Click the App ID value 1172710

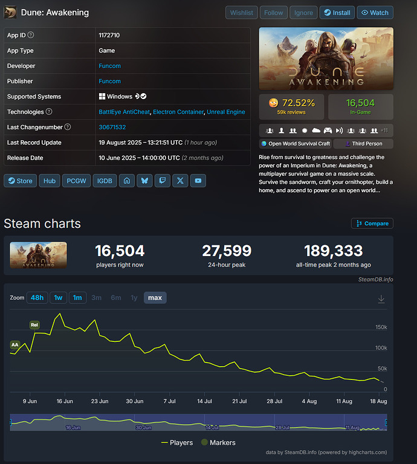point(109,35)
